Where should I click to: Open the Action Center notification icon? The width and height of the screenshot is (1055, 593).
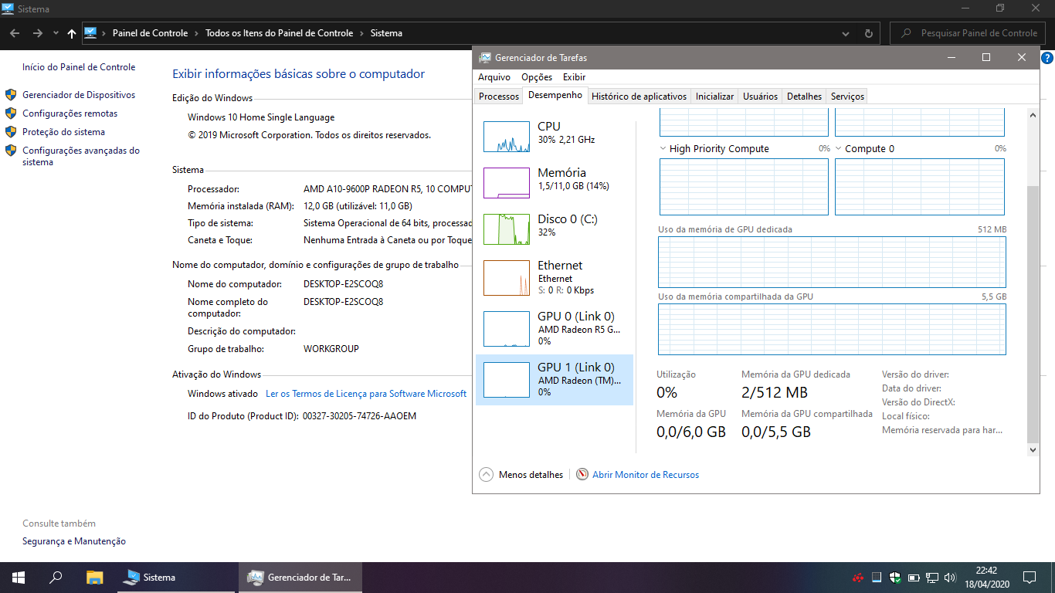[x=1030, y=578]
